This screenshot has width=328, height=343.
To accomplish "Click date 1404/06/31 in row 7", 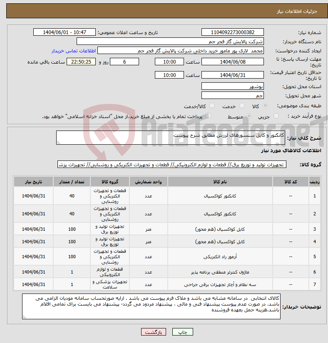I will [x=33, y=284].
